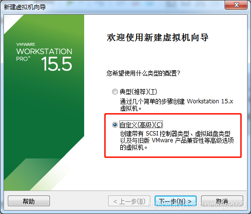Click the 新建虚拟机向导 title bar text
This screenshot has height=214, width=251.
coord(25,7)
